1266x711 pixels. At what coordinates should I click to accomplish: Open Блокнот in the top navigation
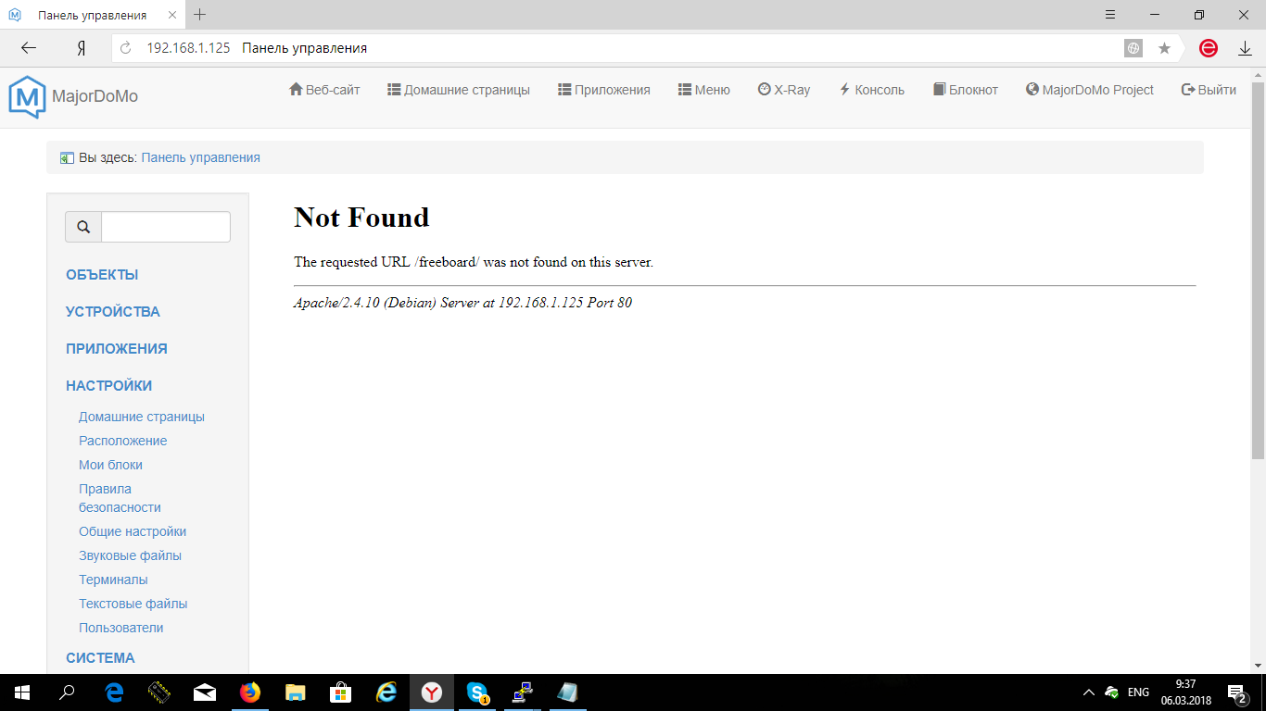click(x=966, y=90)
